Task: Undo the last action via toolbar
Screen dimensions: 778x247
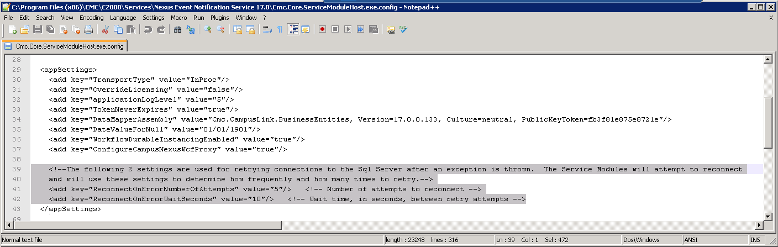Action: pos(148,29)
